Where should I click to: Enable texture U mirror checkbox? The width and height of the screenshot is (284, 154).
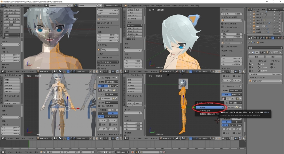(272, 64)
